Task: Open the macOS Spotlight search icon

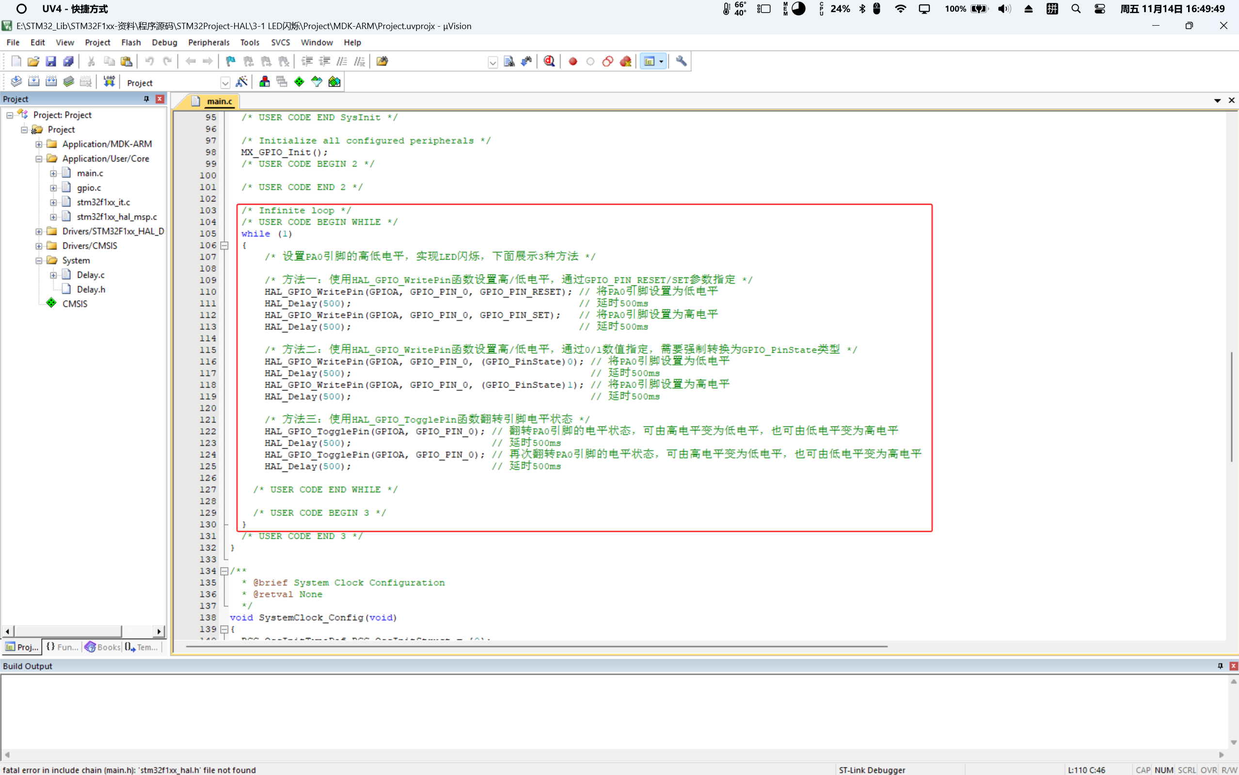Action: (1076, 9)
